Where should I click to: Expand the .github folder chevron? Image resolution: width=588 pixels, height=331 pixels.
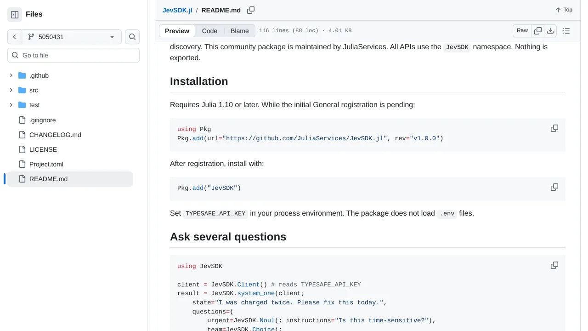pos(11,75)
